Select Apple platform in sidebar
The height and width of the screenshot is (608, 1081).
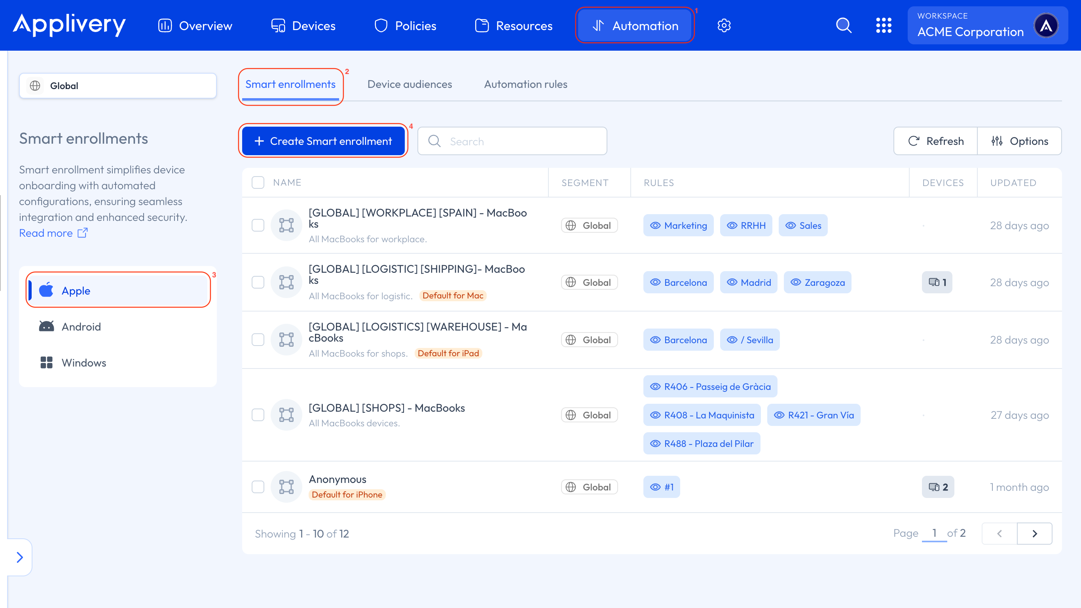(118, 290)
